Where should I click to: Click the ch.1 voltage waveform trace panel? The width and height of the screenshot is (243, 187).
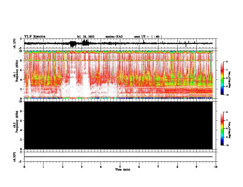(x=121, y=43)
